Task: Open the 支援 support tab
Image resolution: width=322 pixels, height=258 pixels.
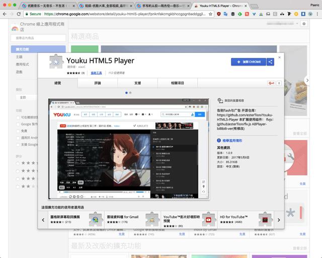Action: point(137,83)
